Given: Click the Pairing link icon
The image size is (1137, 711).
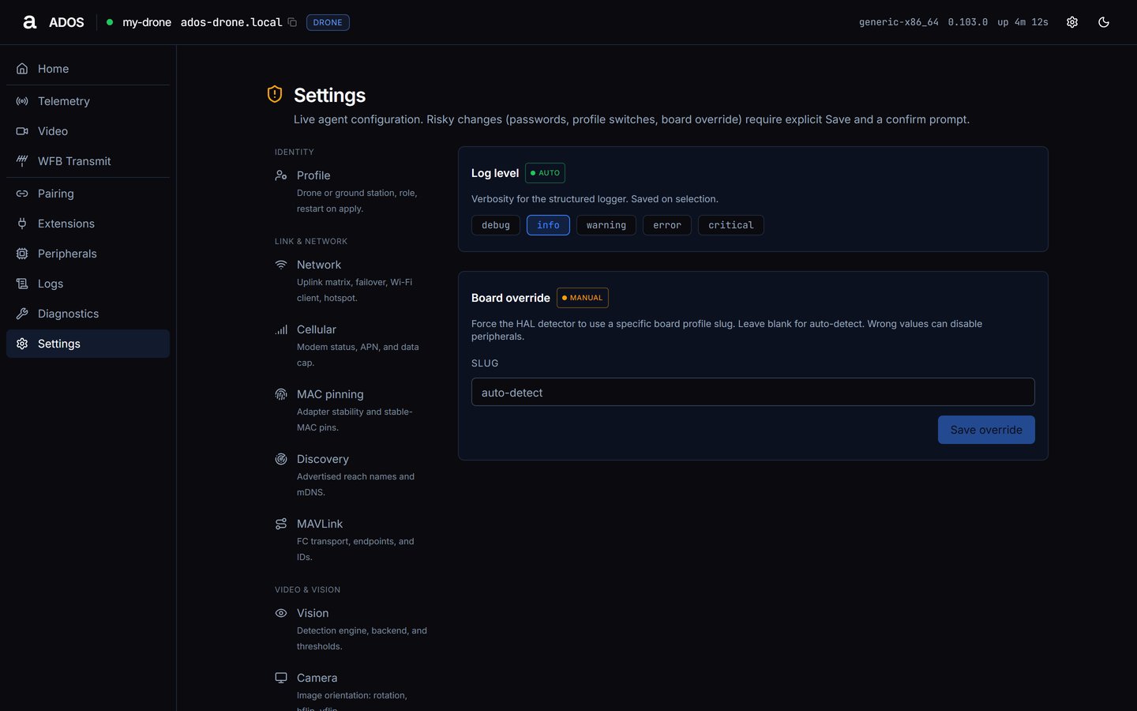Looking at the screenshot, I should [x=22, y=194].
